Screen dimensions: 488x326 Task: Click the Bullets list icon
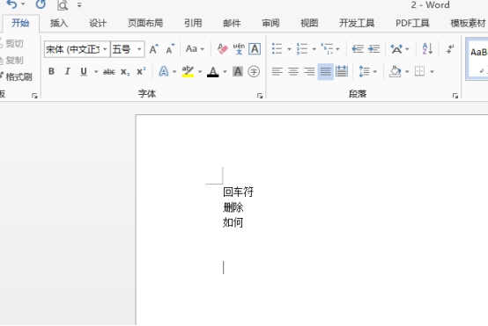(277, 49)
